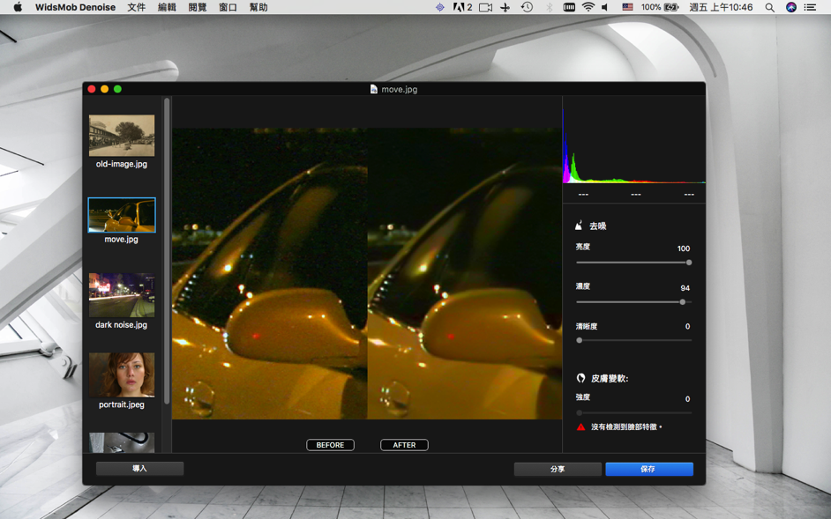Open the WidsMob Denoise application menu
Screen dimensions: 831x519
tap(75, 7)
